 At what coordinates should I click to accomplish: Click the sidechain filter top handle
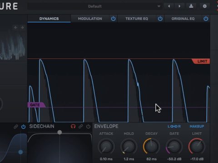click(x=59, y=132)
